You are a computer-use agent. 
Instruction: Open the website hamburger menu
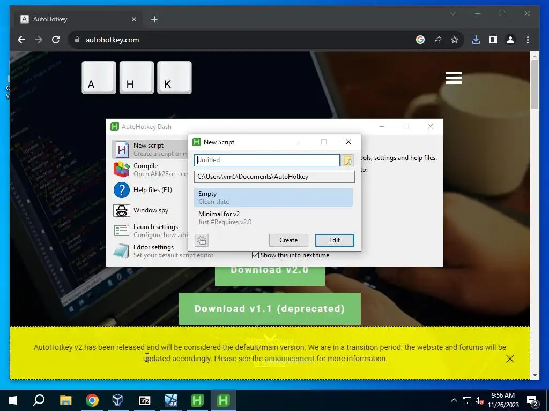[454, 78]
